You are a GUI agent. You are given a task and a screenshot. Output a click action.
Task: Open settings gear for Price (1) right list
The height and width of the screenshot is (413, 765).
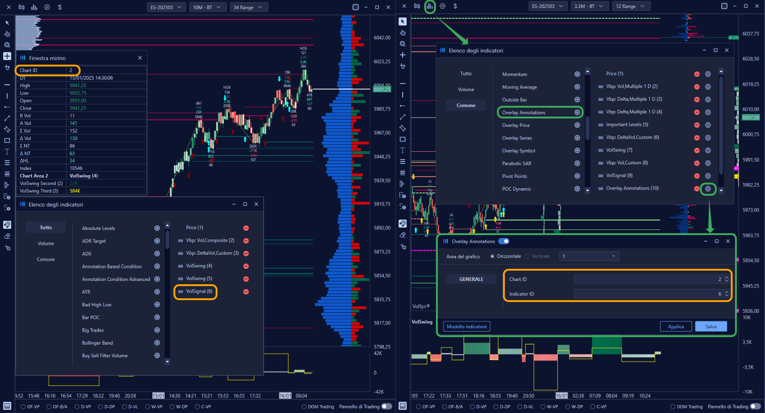click(708, 74)
